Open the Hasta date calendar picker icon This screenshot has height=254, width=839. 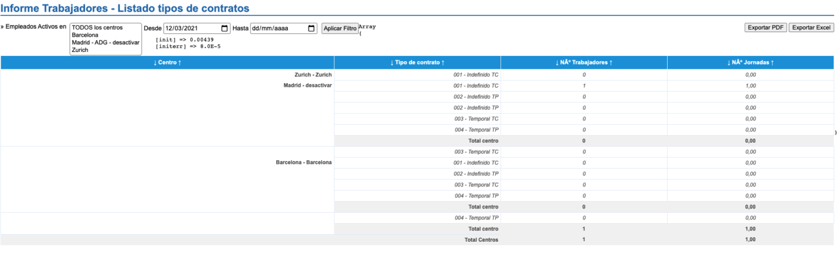click(311, 29)
